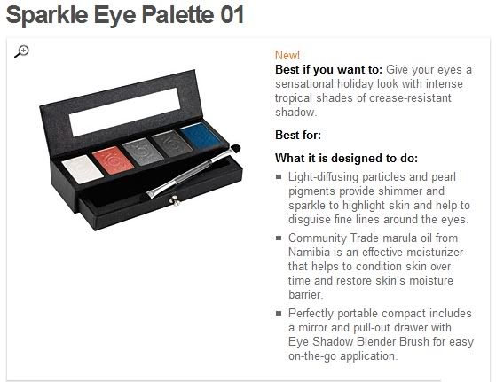Select the silver grey eyeshadow pan
The image size is (496, 382).
pos(143,152)
